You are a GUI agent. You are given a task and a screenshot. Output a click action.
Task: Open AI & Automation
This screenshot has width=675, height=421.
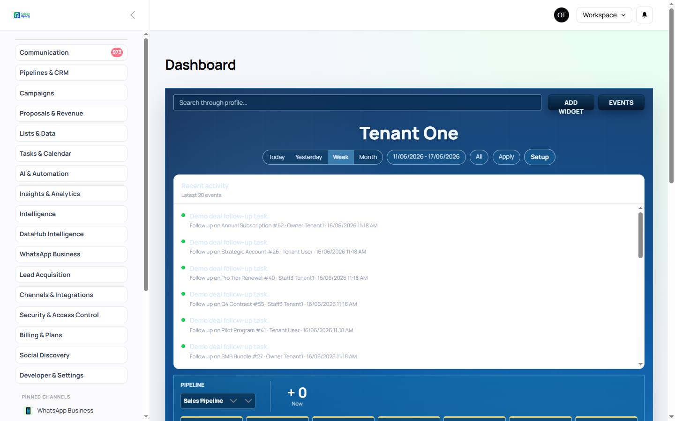(71, 174)
